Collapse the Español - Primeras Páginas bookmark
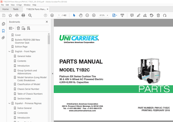 (x=9, y=103)
